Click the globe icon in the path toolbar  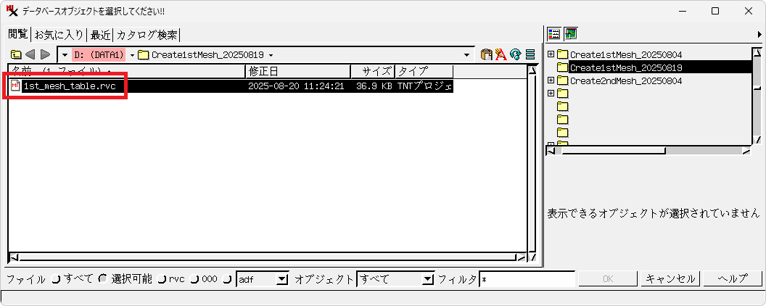tap(516, 54)
